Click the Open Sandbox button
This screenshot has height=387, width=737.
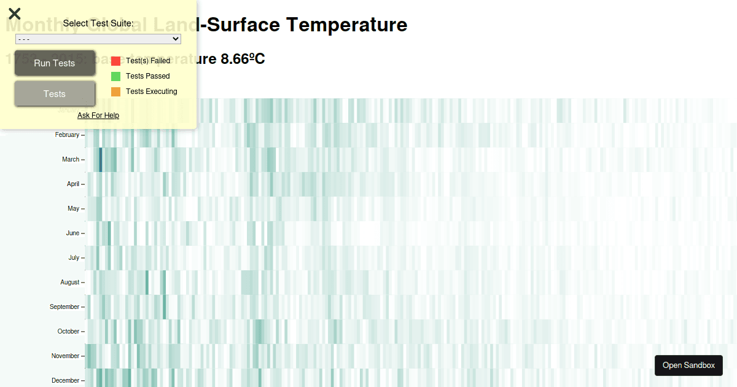click(x=688, y=365)
